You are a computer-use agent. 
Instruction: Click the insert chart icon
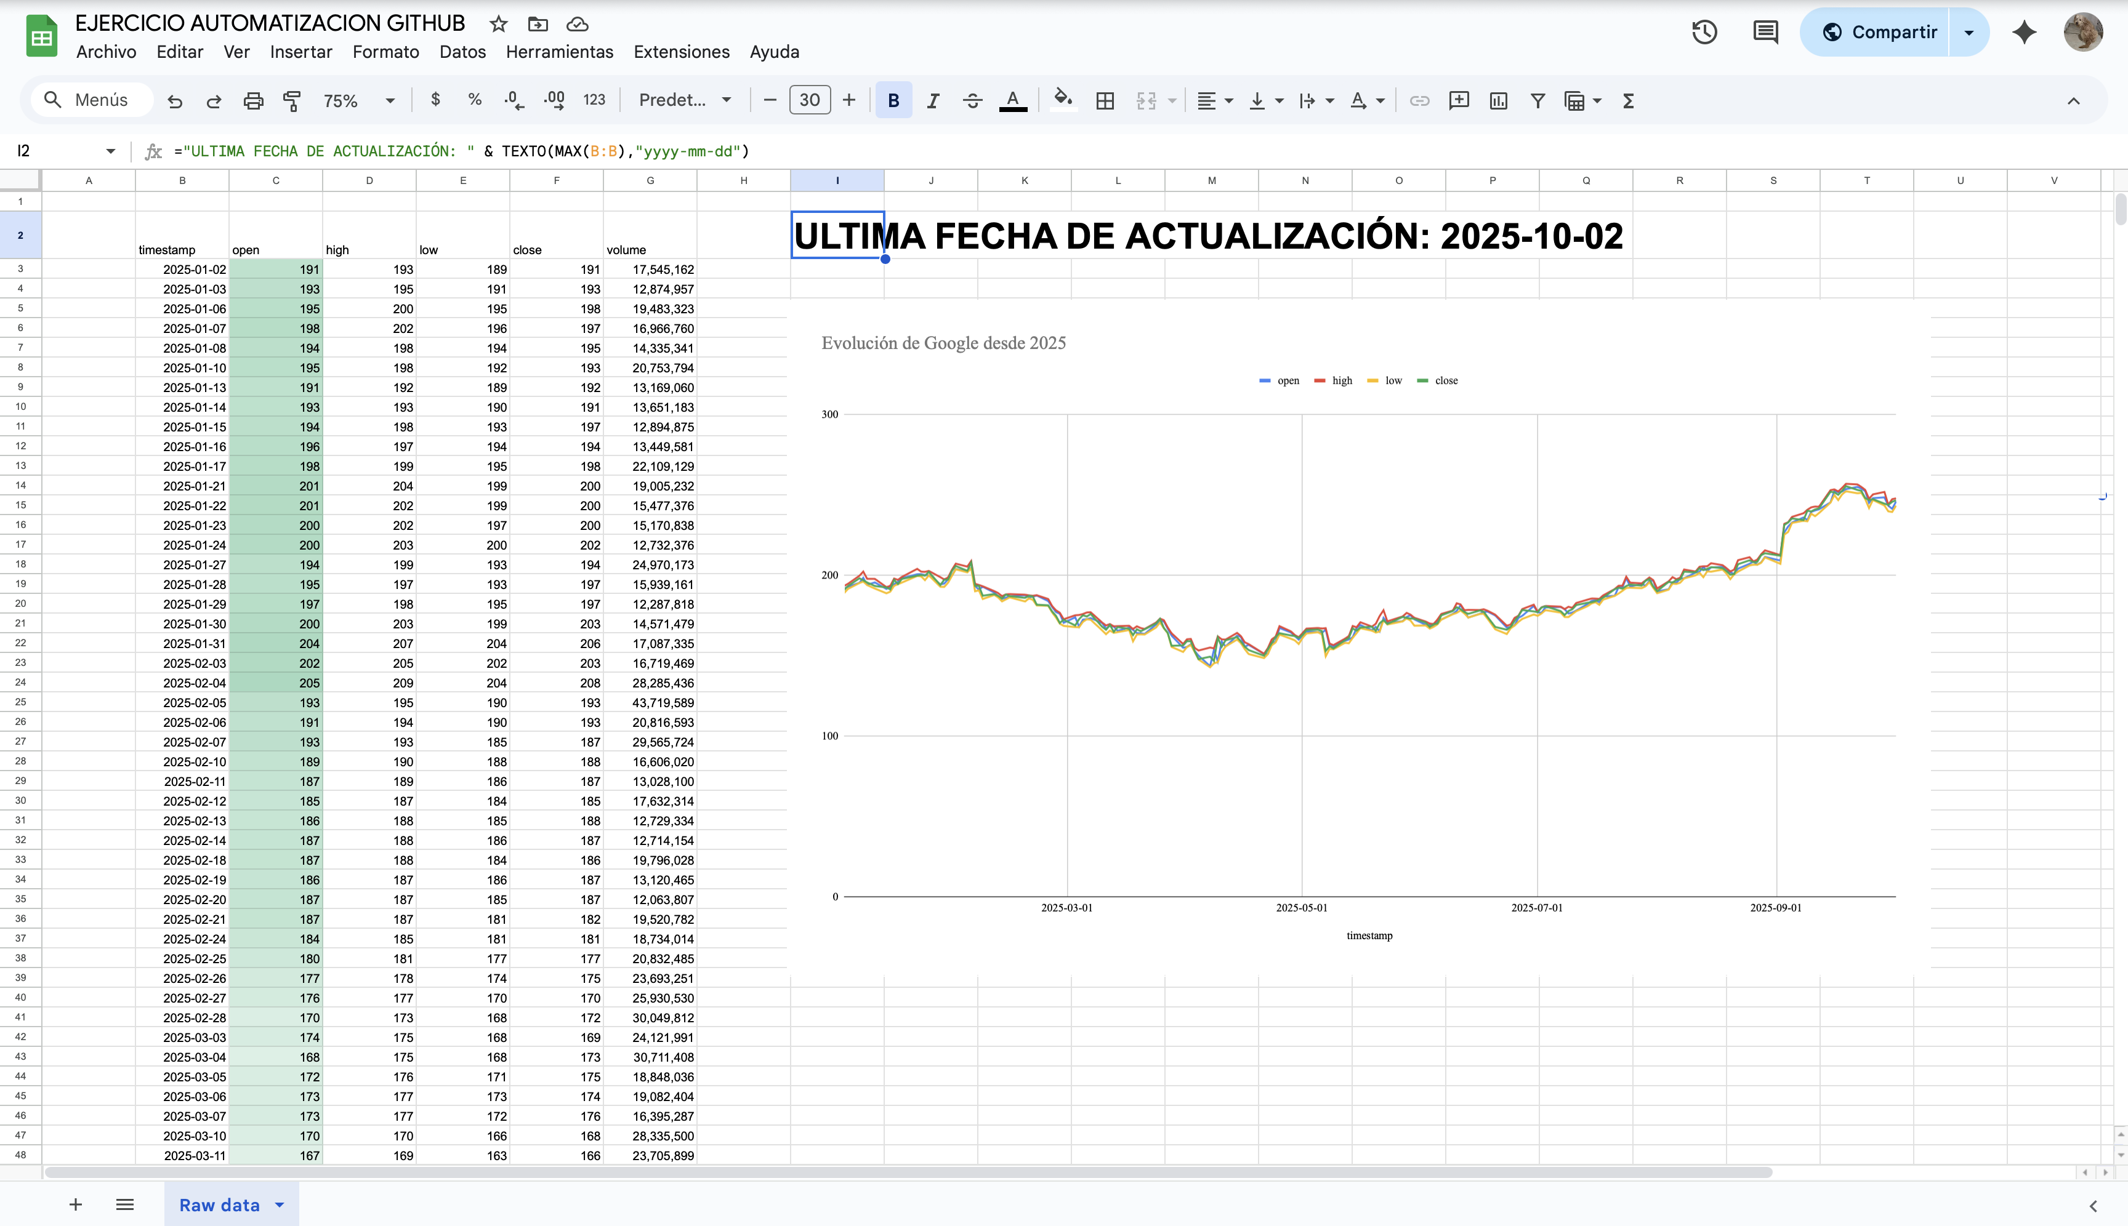(x=1498, y=101)
